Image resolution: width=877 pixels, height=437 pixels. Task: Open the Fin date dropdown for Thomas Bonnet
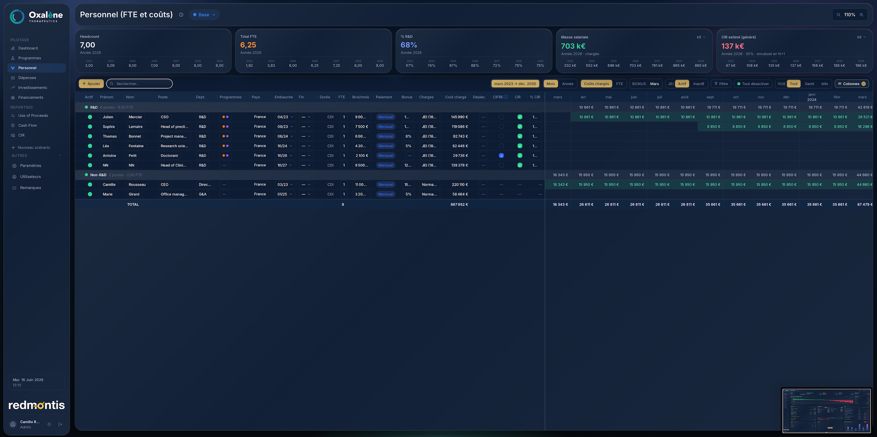(x=306, y=136)
